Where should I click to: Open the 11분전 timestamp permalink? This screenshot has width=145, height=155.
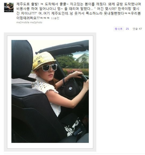tap(55, 18)
